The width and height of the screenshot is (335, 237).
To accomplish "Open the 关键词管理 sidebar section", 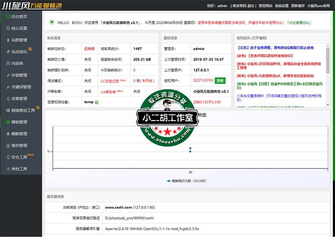I will [x=21, y=87].
